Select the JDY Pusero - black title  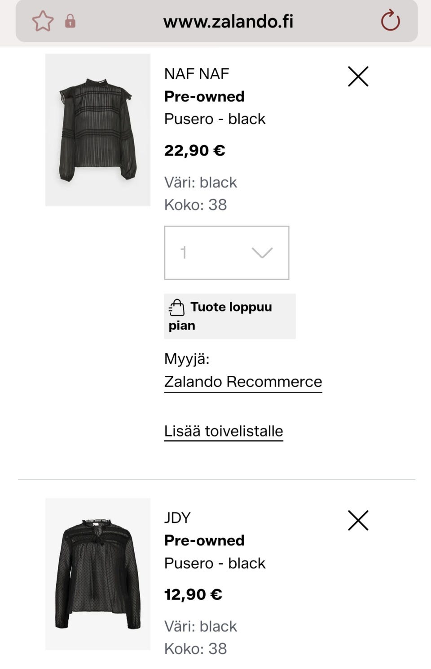[215, 563]
